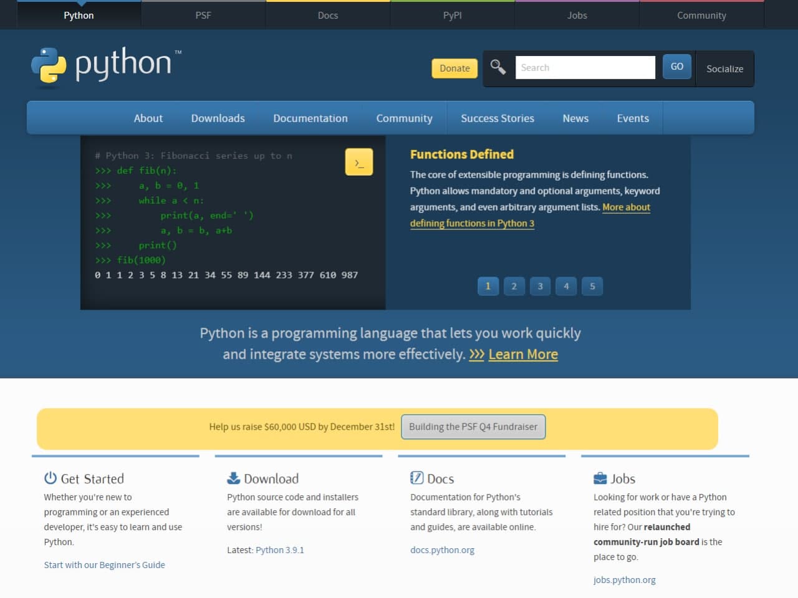Show slide 3 of the carousel
Viewport: 798px width, 598px height.
(541, 286)
